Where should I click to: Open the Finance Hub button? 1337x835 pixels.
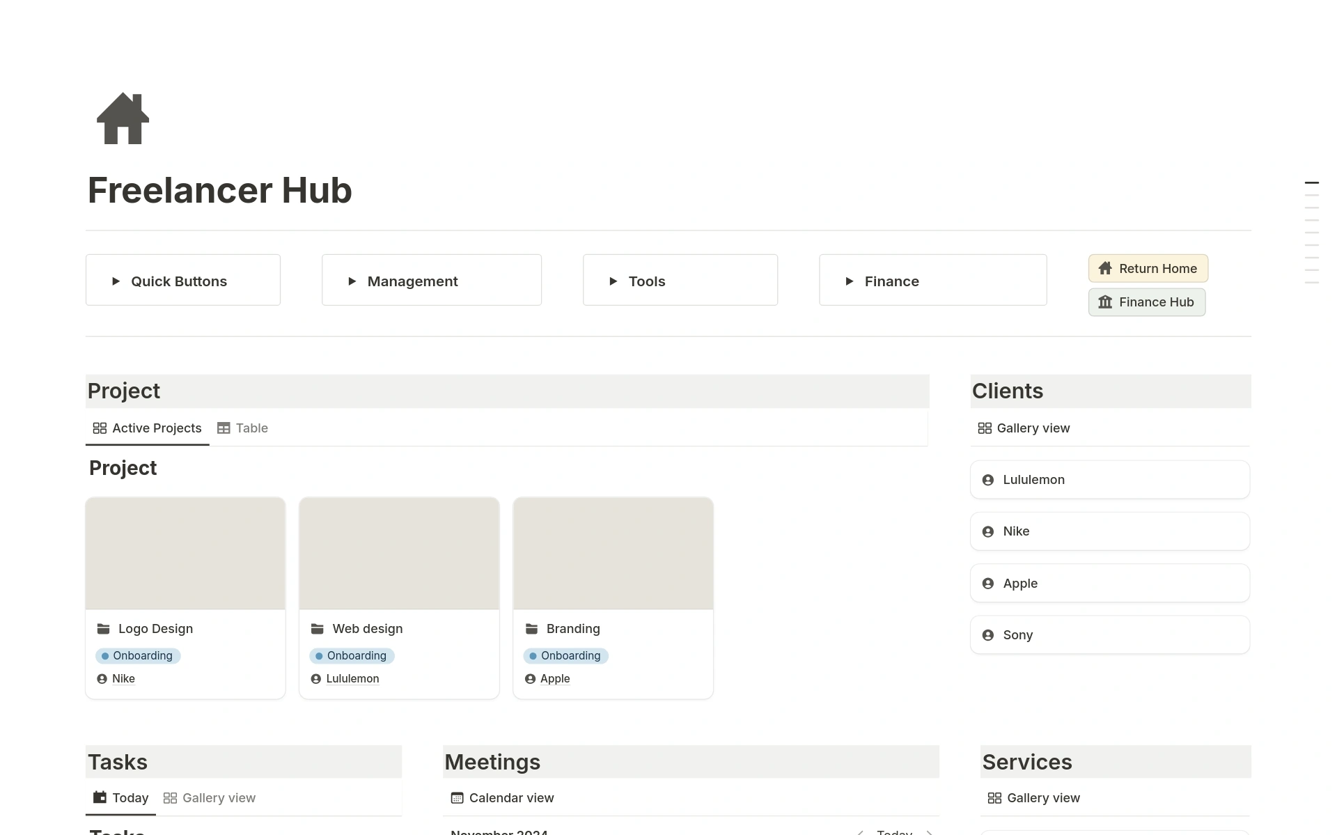tap(1147, 302)
